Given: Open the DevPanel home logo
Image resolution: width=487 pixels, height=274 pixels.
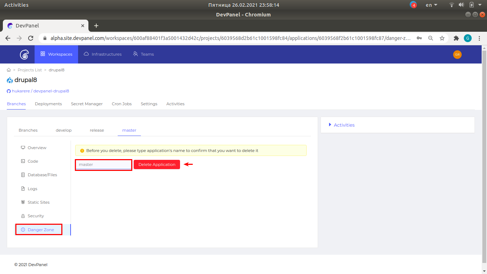Looking at the screenshot, I should click(x=24, y=54).
